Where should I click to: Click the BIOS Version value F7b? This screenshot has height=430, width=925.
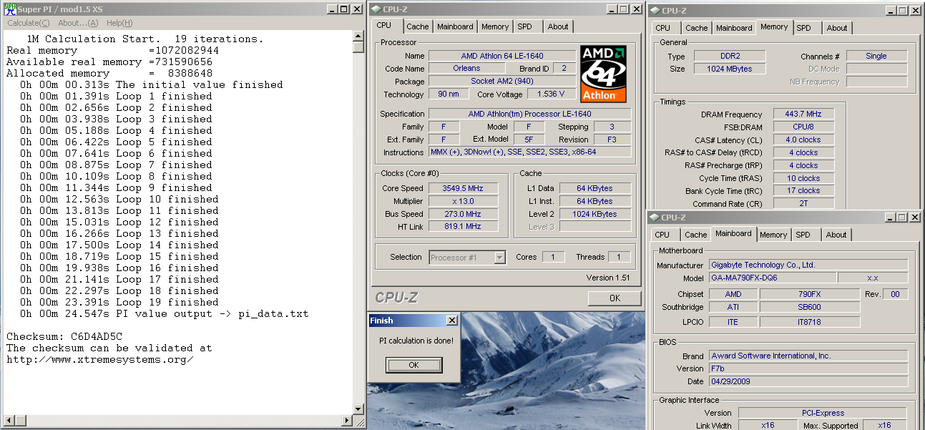click(808, 368)
